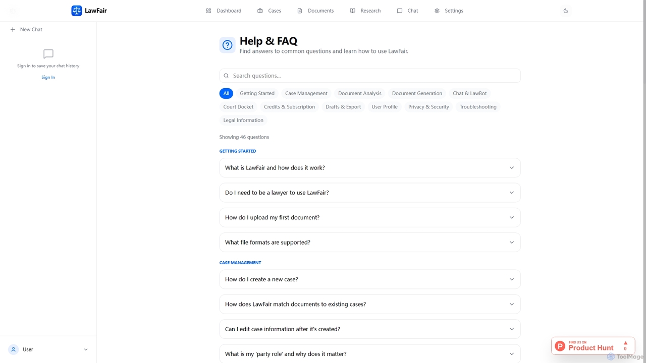
Task: Click the Sign In link
Action: click(48, 77)
